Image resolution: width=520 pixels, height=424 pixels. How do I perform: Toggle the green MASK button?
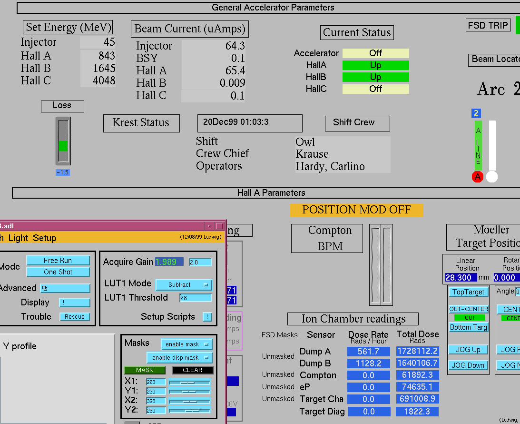tap(145, 370)
